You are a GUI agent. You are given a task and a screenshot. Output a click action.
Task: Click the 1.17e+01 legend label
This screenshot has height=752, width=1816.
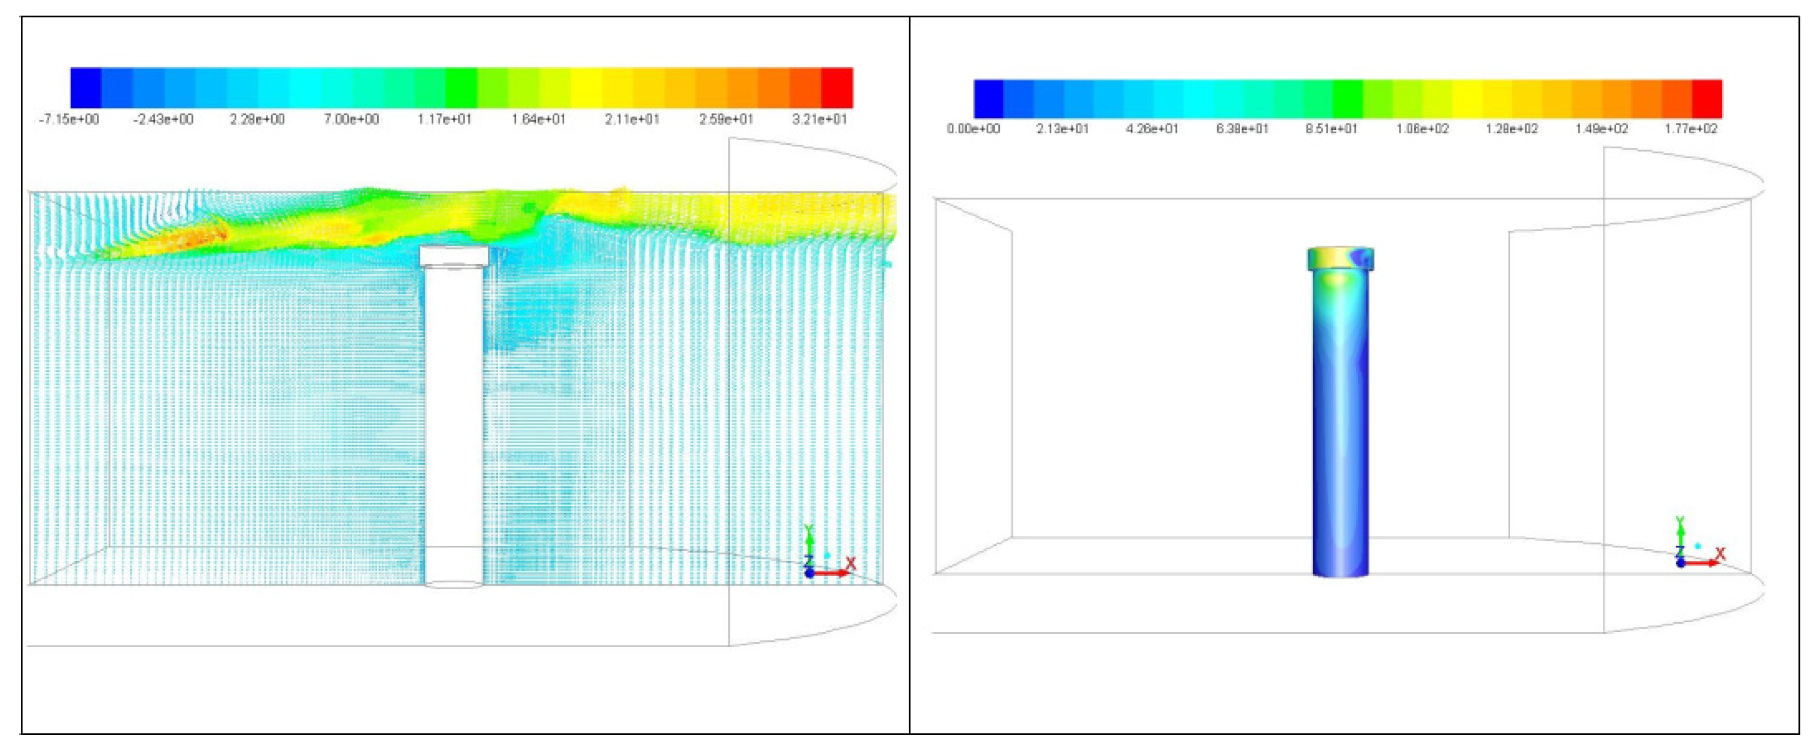pos(444,119)
